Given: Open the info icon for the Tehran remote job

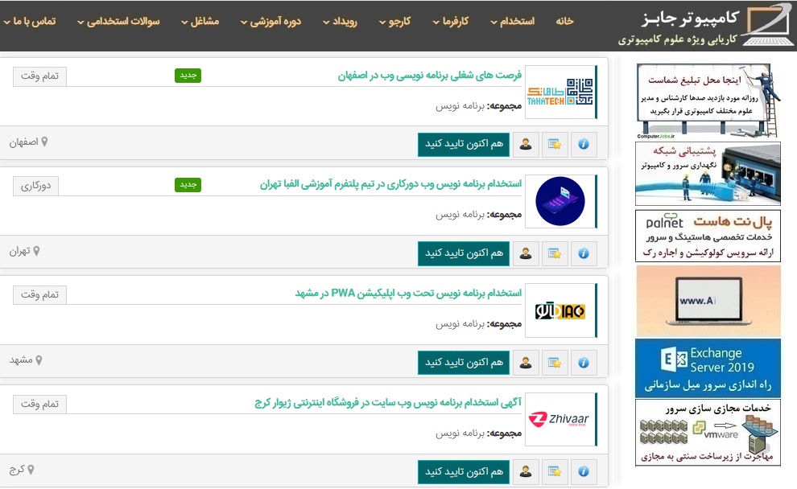Looking at the screenshot, I should [x=584, y=253].
